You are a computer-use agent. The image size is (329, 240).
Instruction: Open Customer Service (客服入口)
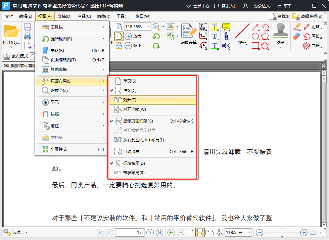coord(226,6)
